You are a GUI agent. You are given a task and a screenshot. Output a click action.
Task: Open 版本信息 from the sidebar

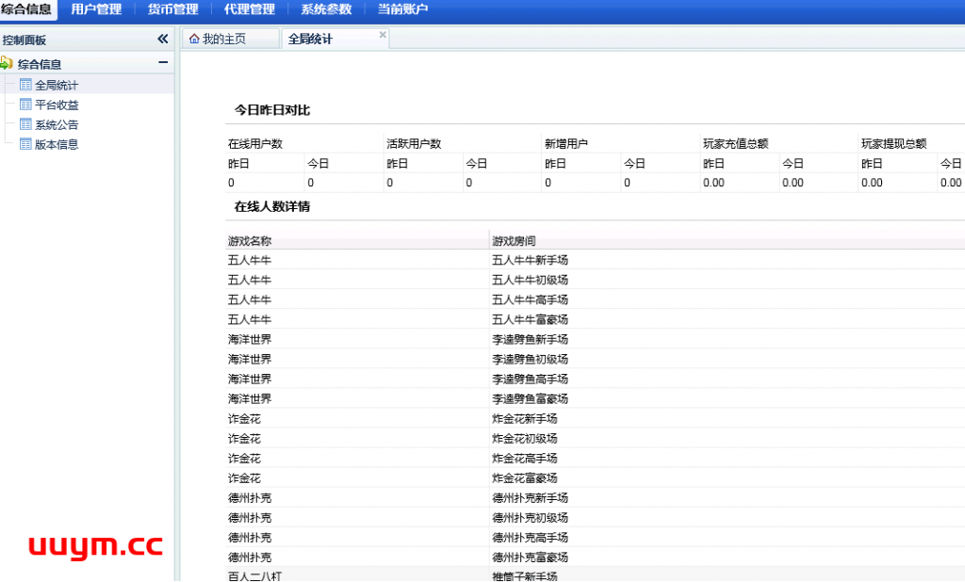[x=57, y=144]
